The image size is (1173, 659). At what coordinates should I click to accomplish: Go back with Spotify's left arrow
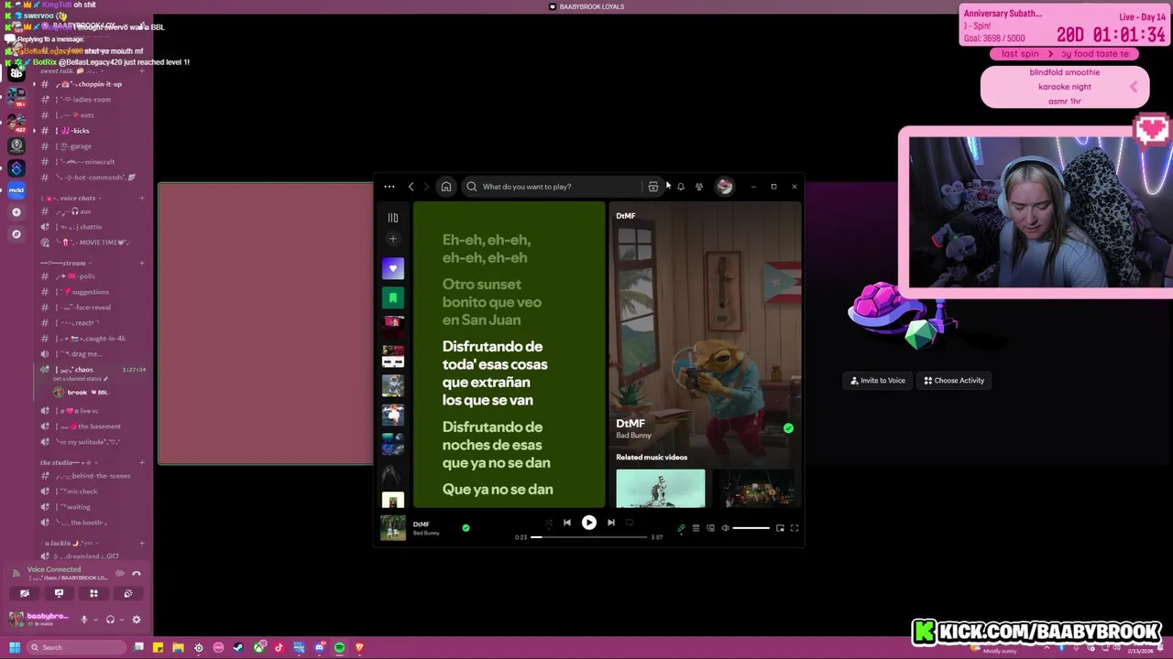coord(411,187)
